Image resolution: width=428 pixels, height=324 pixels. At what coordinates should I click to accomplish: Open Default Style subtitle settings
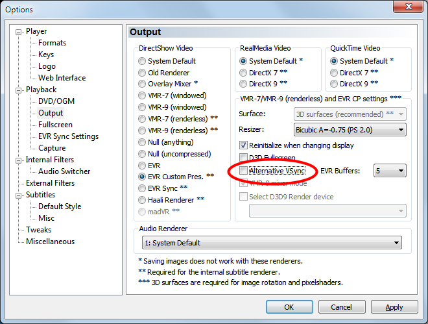pyautogui.click(x=60, y=206)
